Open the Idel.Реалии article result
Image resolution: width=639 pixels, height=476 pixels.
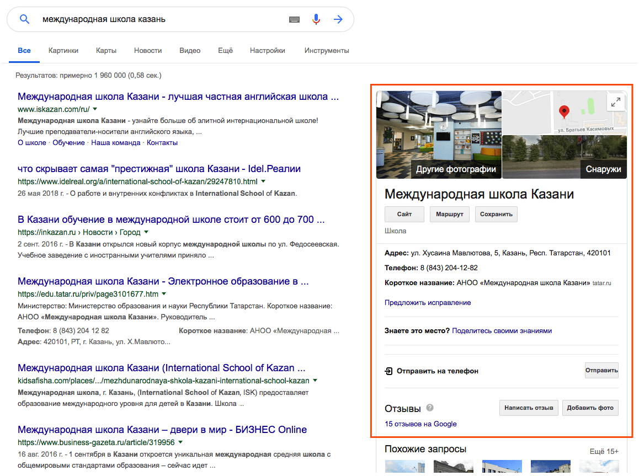[159, 169]
